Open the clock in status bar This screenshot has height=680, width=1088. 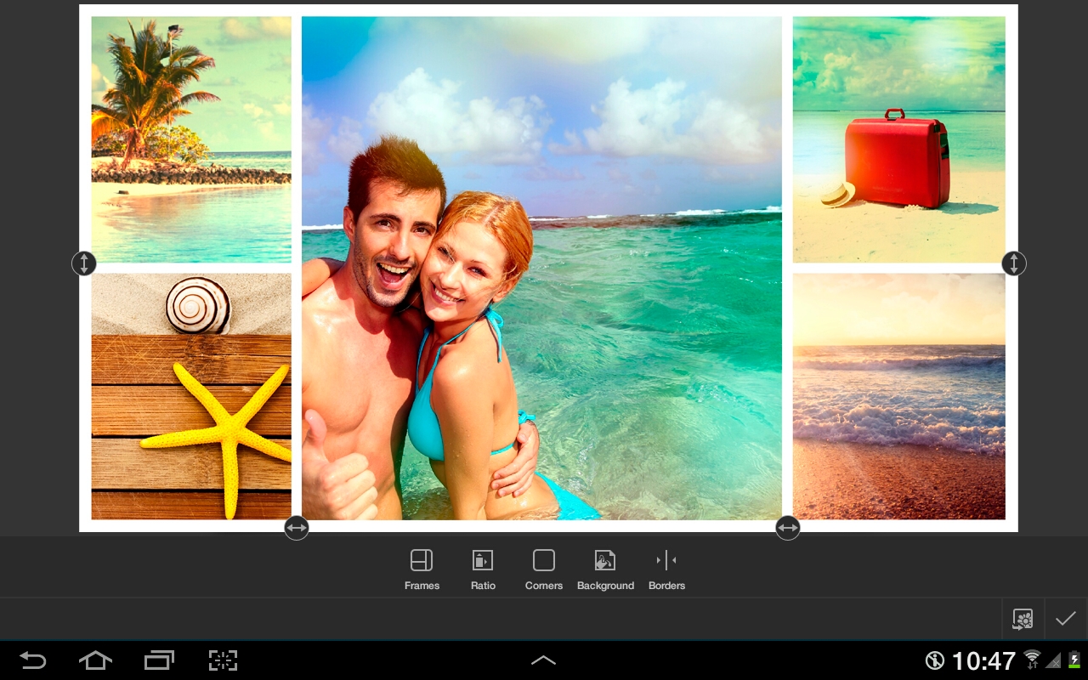pos(984,660)
